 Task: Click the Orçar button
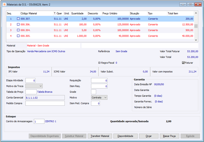tap(149, 136)
